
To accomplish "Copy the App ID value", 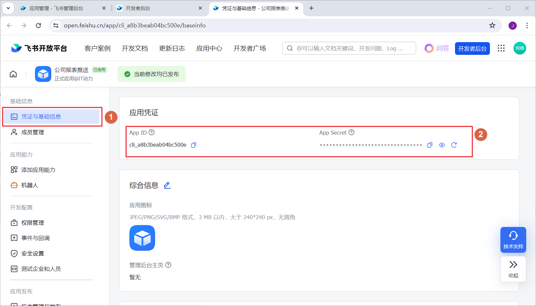I will coord(194,145).
